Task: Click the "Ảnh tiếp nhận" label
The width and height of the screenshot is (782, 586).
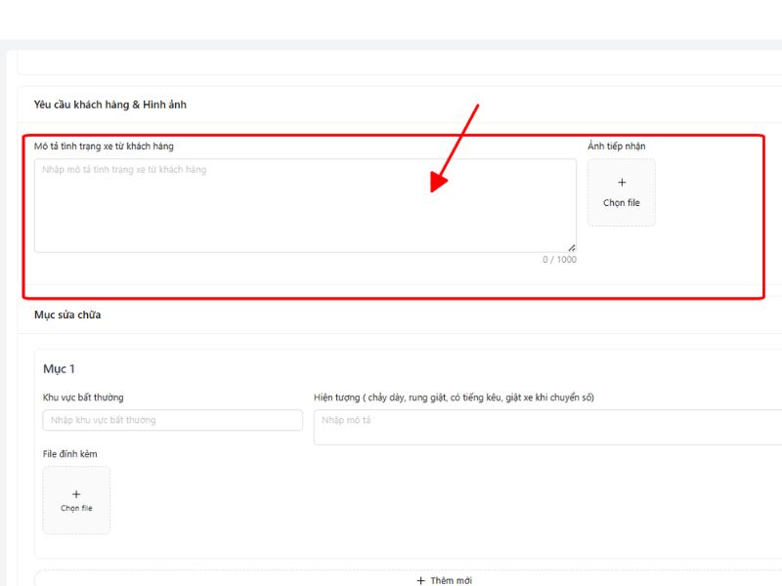Action: point(616,146)
